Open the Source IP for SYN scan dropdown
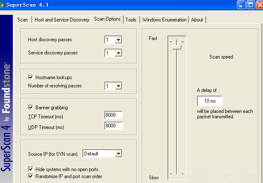Image resolution: width=263 pixels, height=183 pixels. (118, 154)
